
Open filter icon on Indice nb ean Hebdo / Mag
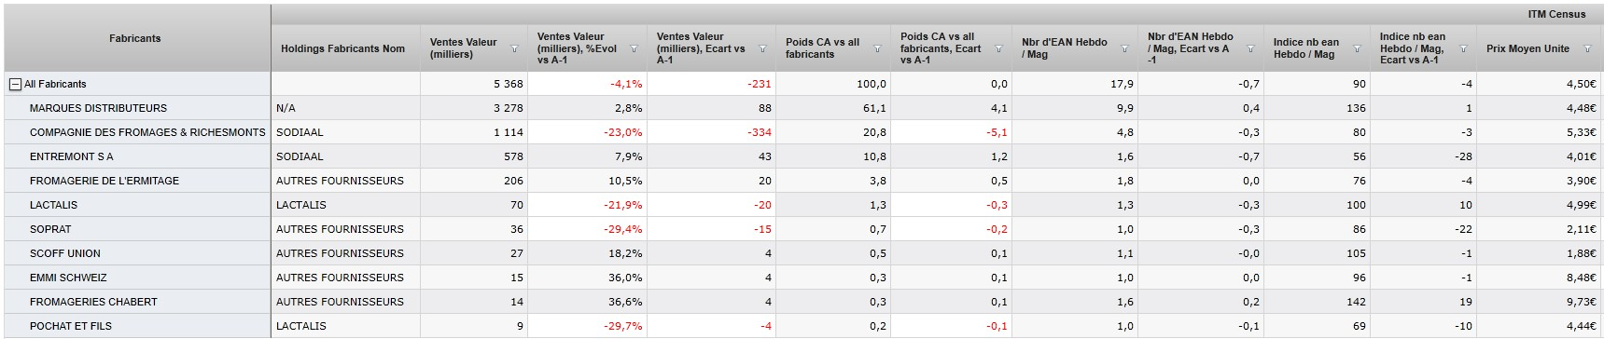click(x=1357, y=48)
